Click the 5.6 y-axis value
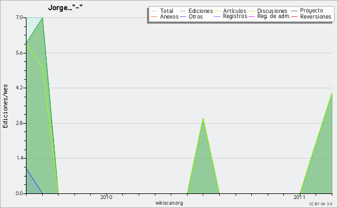Viewport: 338px width, 208px height. coord(19,53)
